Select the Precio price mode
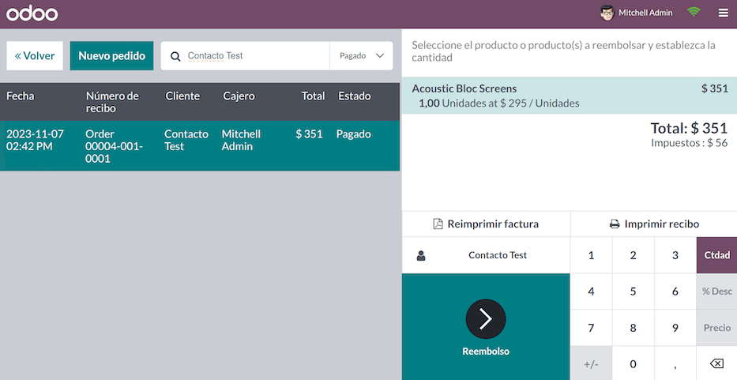This screenshot has height=380, width=737. click(716, 328)
